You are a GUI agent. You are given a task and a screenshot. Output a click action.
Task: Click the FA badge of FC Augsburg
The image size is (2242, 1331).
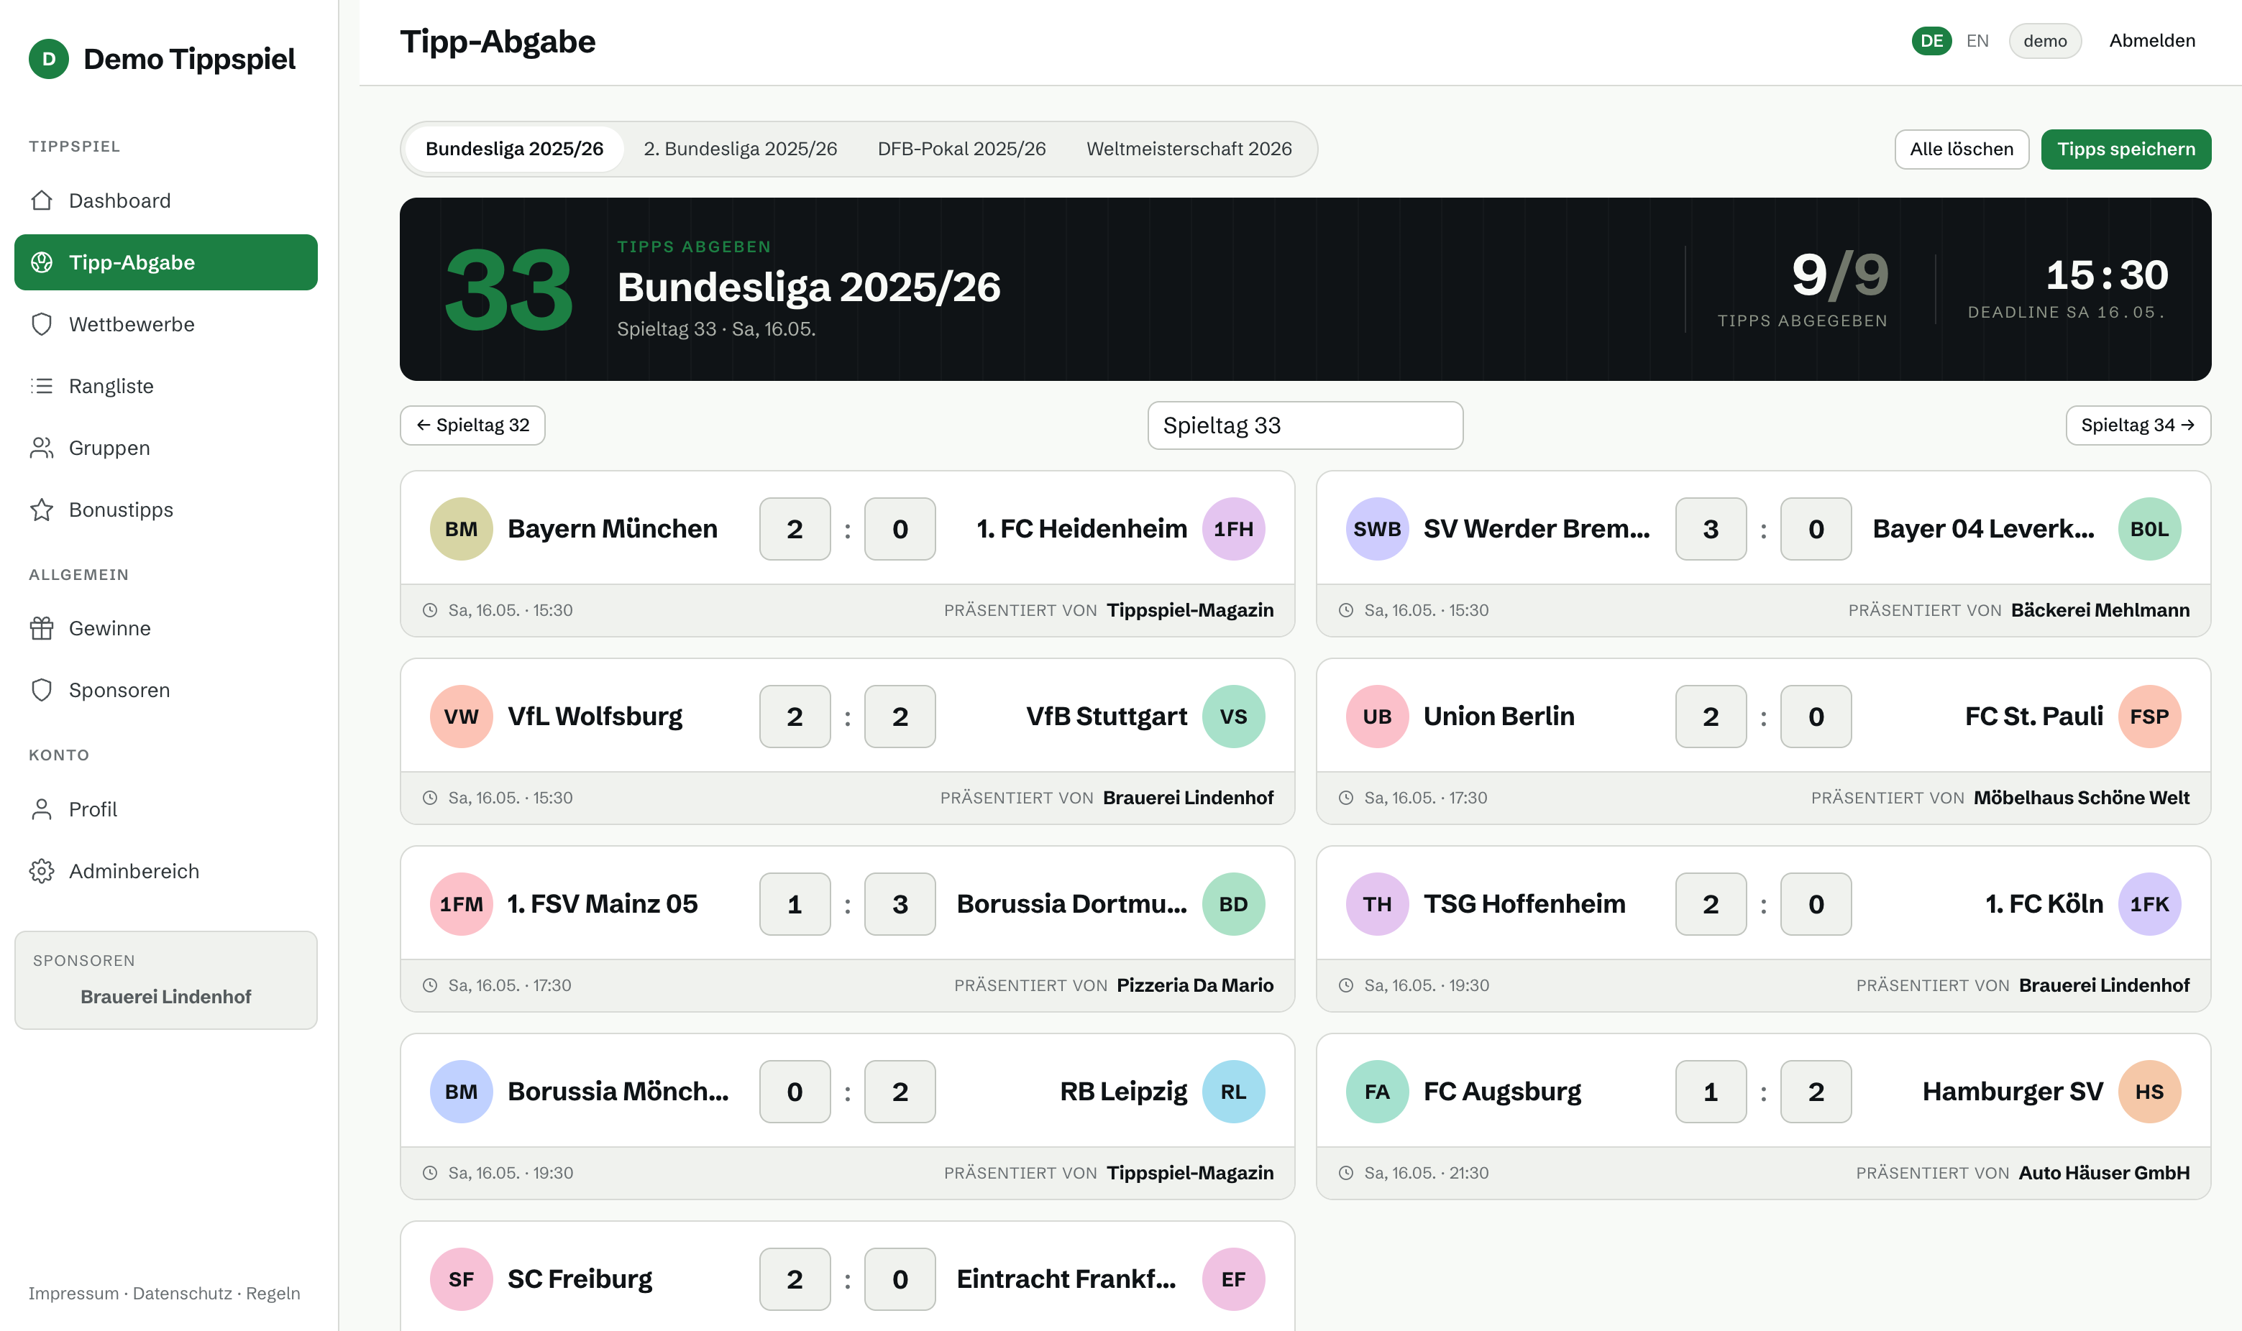click(x=1377, y=1092)
